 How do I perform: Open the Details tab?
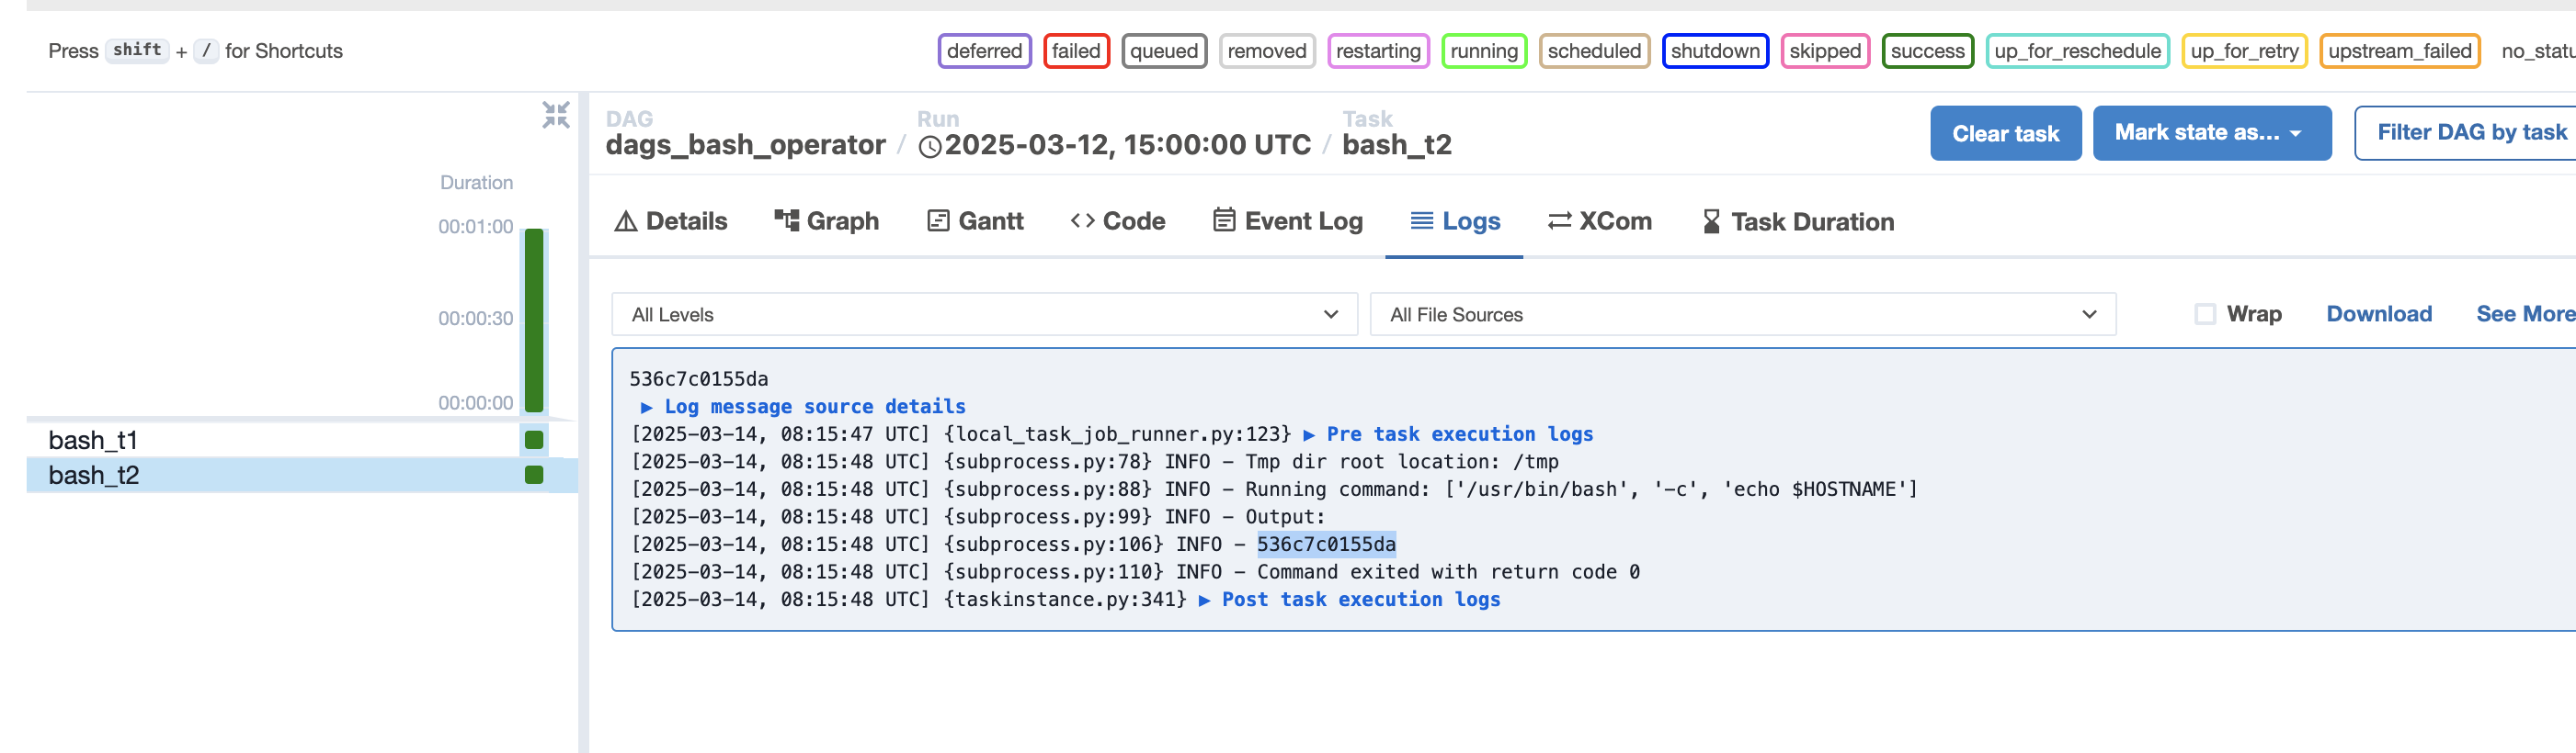(671, 221)
